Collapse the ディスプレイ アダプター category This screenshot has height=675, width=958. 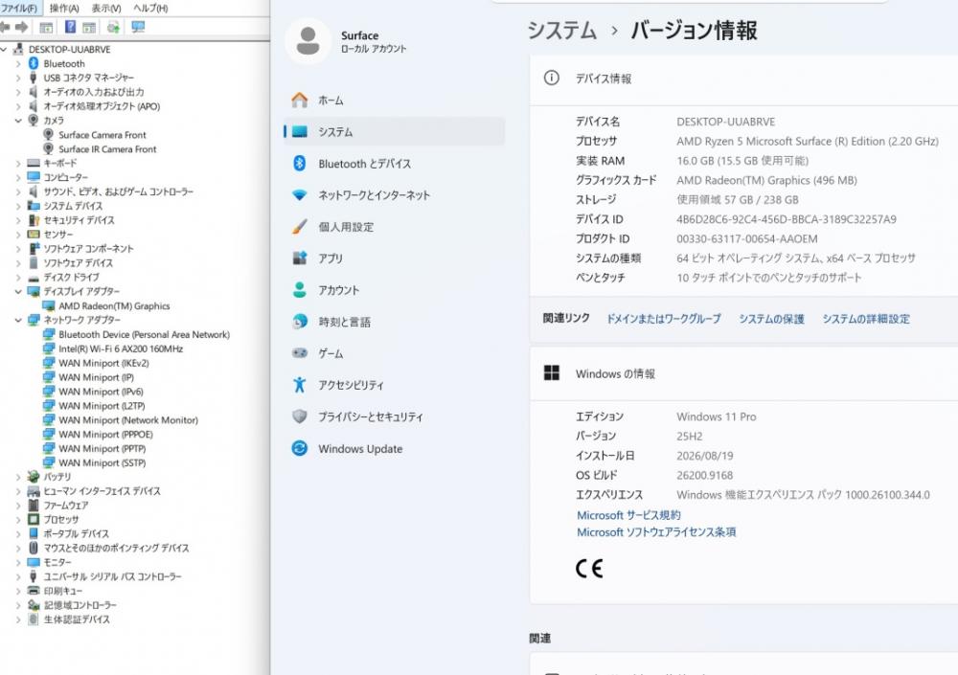click(x=18, y=291)
